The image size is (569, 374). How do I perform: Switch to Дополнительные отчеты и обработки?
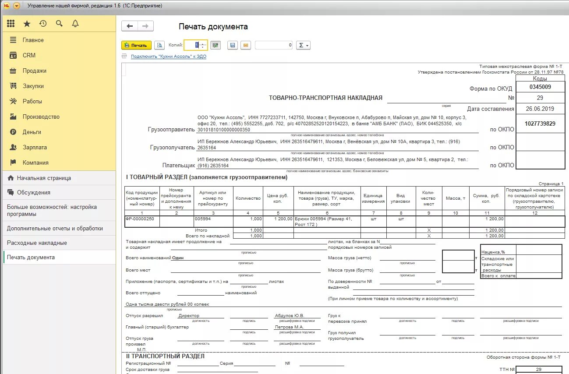tap(59, 228)
